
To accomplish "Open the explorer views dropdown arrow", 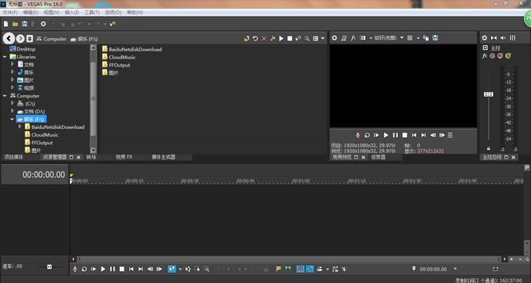I will click(323, 38).
